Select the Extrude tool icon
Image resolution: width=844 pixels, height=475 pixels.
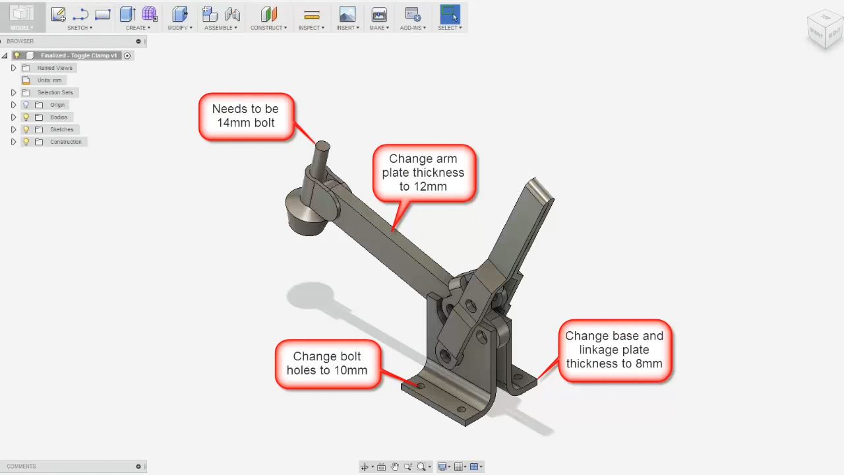[x=127, y=15]
